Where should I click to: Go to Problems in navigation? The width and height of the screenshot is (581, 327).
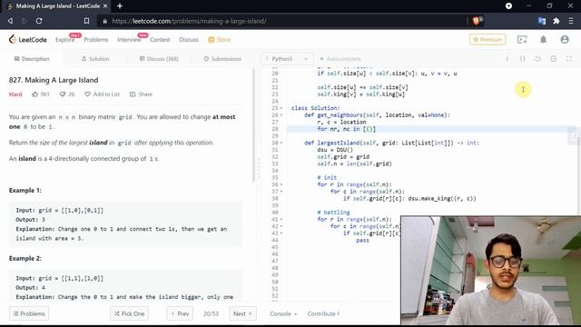click(x=96, y=40)
